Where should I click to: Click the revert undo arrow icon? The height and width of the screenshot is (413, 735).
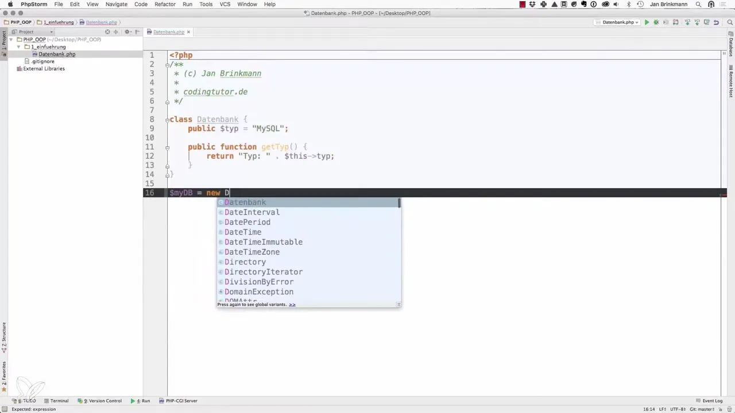point(716,22)
